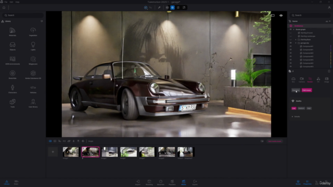Click the Stats icon in bottom bar
This screenshot has height=187, width=333.
tap(16, 182)
